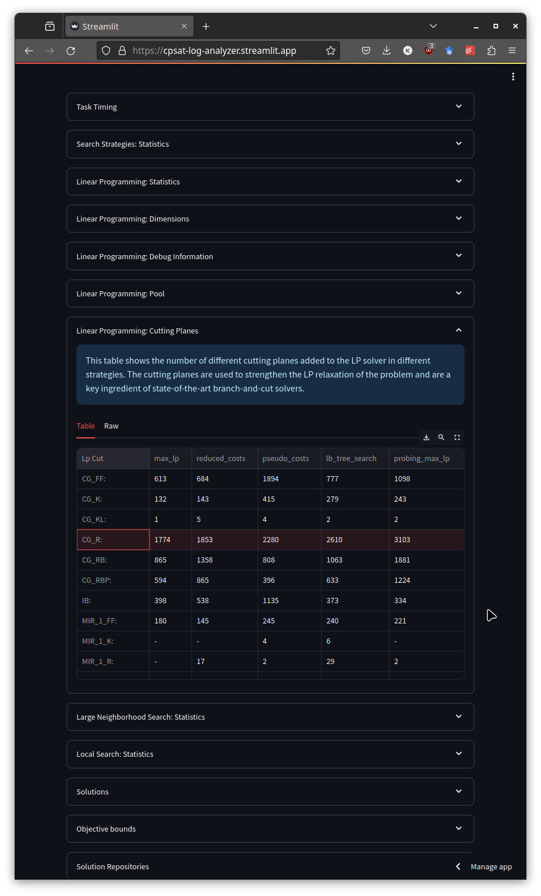Expand Linear Programming: Statistics section
Viewport: 541px width, 896px height.
(x=270, y=182)
